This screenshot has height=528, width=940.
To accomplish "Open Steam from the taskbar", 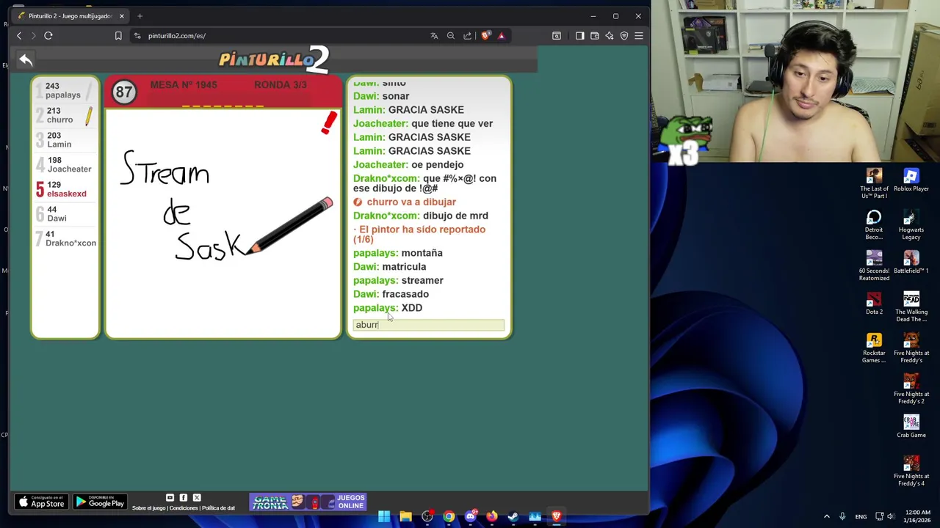I will (x=513, y=516).
